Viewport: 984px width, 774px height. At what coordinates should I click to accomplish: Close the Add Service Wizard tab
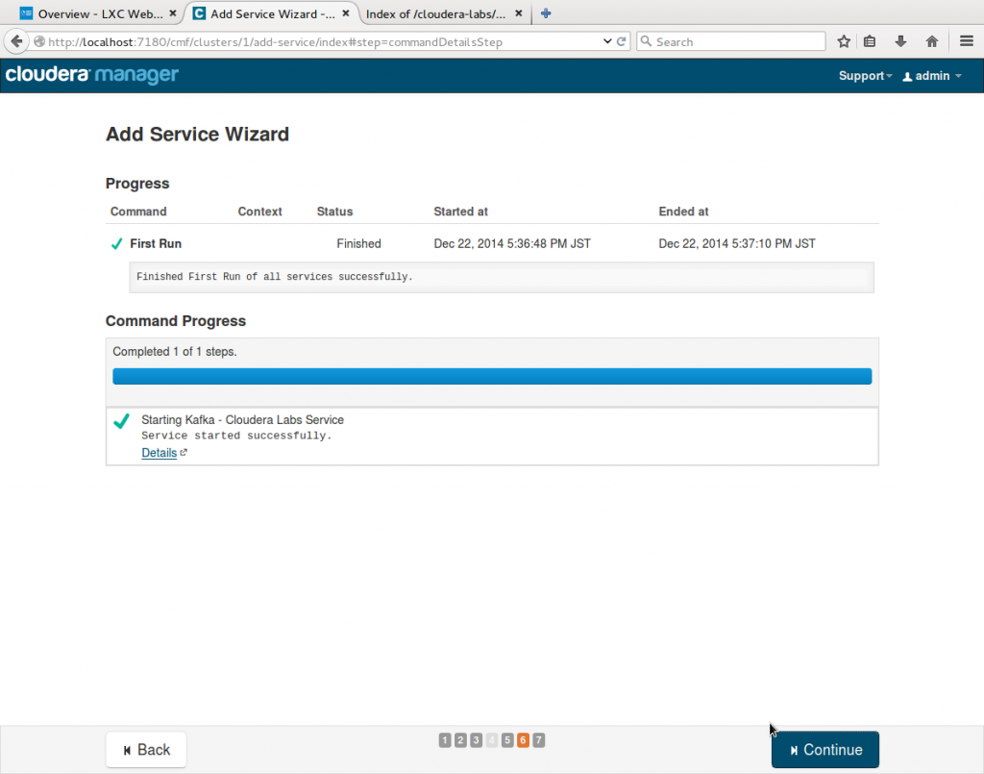pos(345,13)
